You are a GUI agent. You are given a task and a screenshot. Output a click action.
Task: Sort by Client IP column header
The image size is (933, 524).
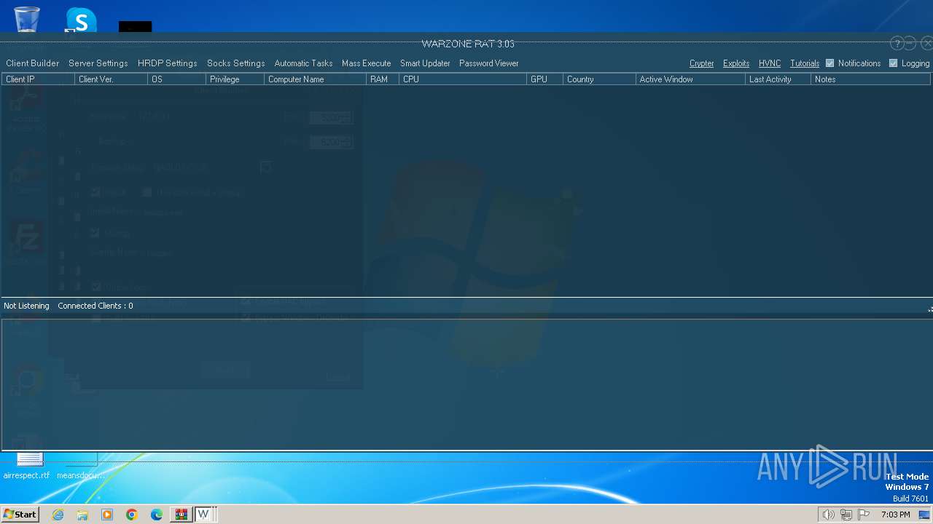click(x=38, y=79)
